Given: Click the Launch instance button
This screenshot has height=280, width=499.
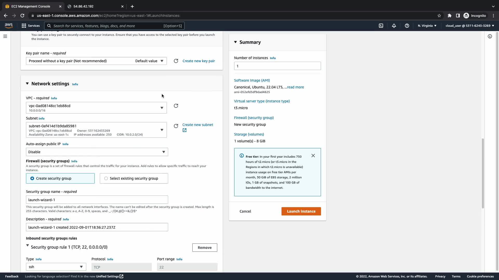Looking at the screenshot, I should pyautogui.click(x=301, y=211).
